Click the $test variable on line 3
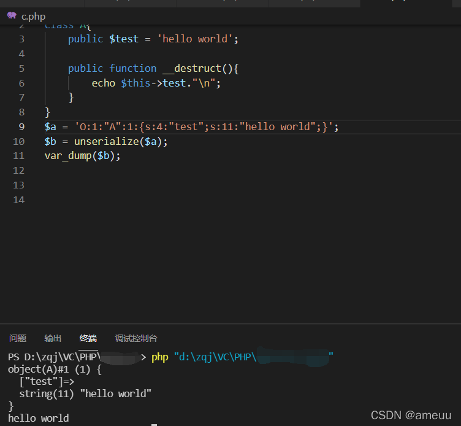Viewport: 461px width, 426px height. click(x=124, y=39)
